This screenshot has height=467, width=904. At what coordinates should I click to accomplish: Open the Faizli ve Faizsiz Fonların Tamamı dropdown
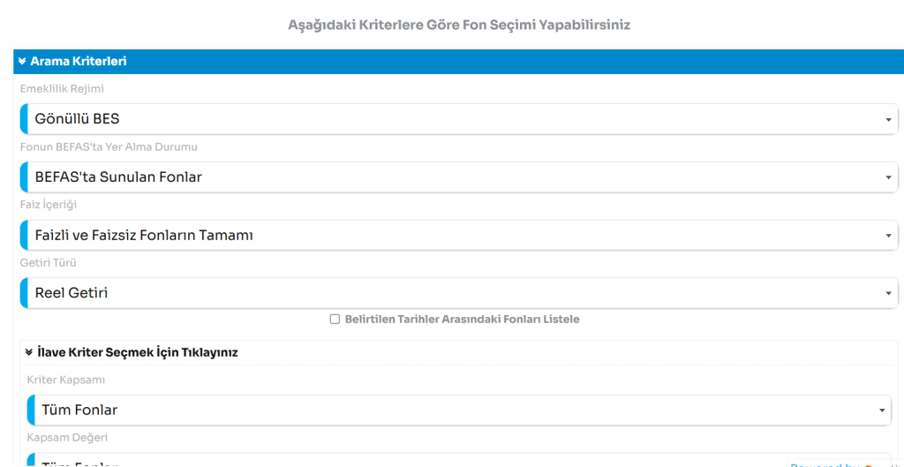(x=441, y=236)
